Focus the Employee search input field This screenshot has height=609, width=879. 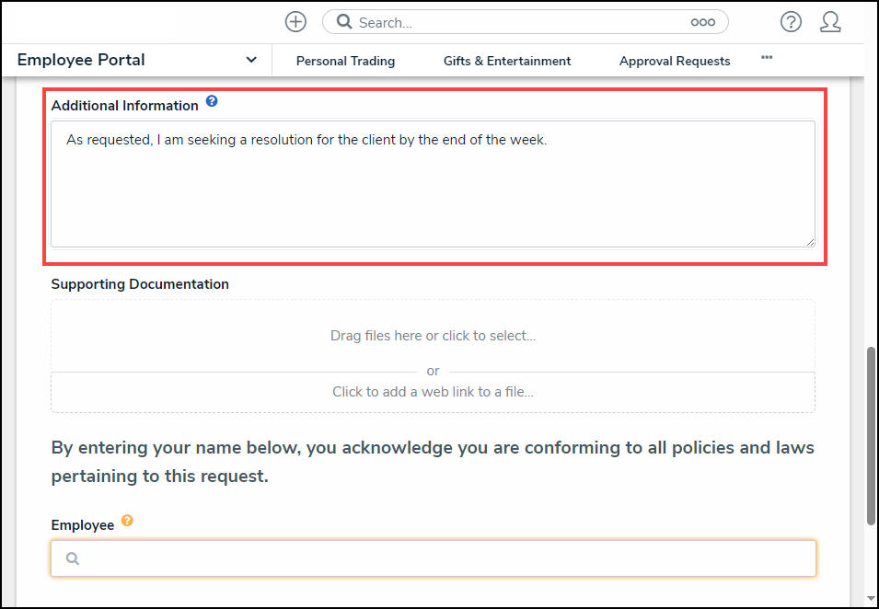(442, 558)
